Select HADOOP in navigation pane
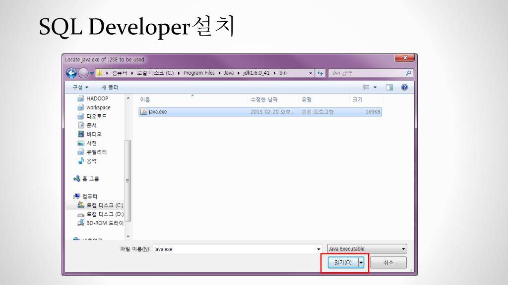Viewport: 508px width, 285px height. 93,98
